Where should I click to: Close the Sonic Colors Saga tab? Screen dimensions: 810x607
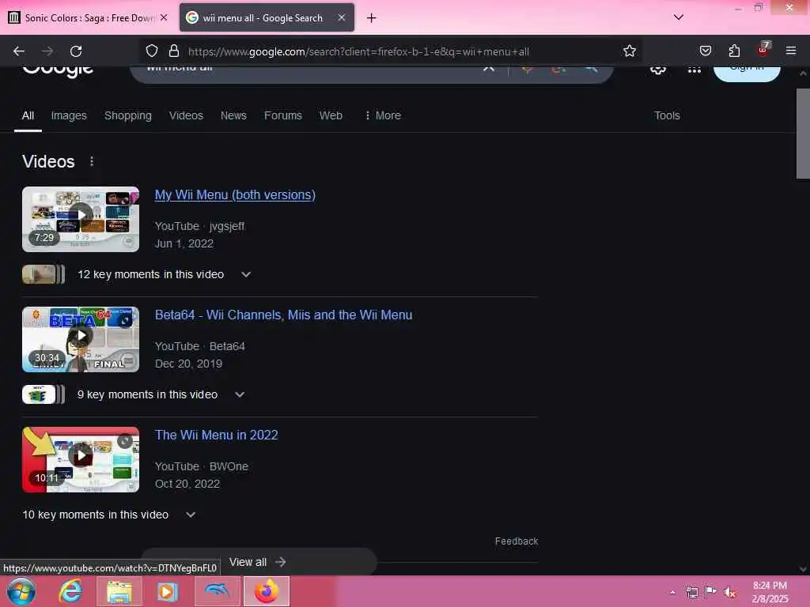164,17
